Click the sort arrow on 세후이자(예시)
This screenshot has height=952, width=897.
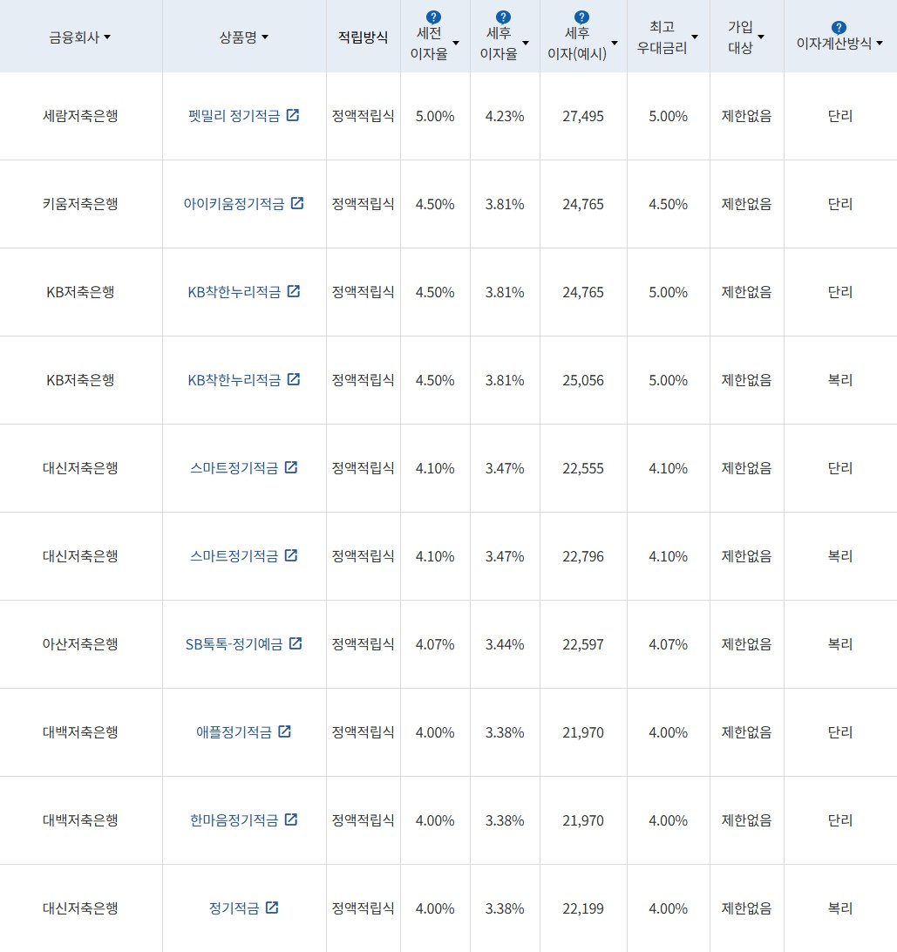tap(615, 42)
